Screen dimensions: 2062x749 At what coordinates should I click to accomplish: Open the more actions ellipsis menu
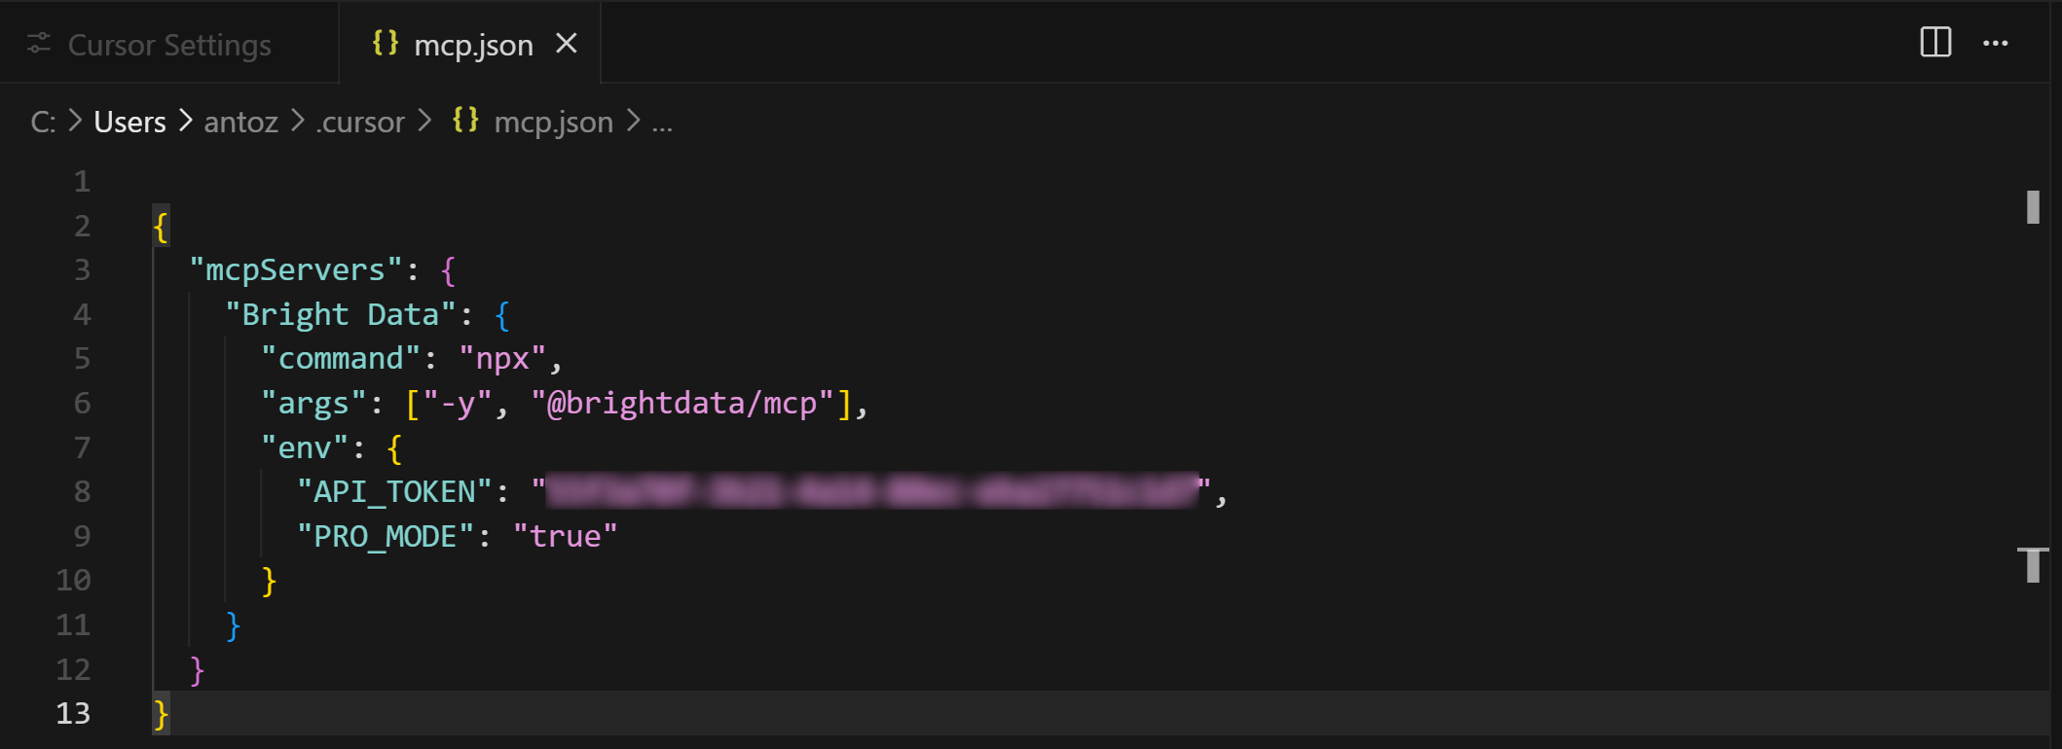click(x=1997, y=43)
